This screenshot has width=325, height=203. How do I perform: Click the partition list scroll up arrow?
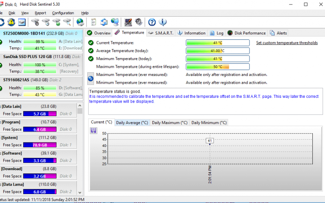(x=80, y=106)
